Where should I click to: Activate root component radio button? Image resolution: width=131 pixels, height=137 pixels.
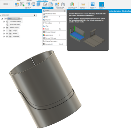pos(21,18)
